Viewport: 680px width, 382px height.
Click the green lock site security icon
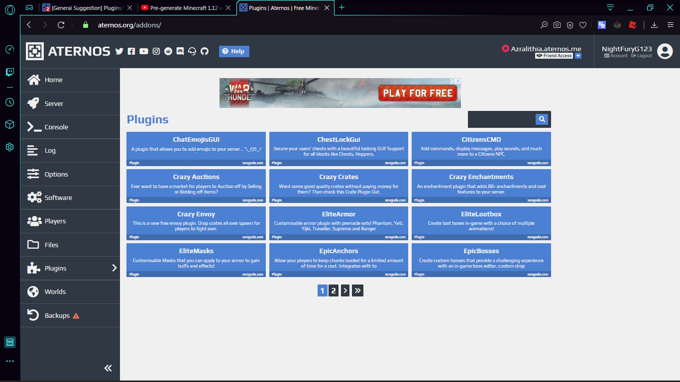tap(85, 25)
